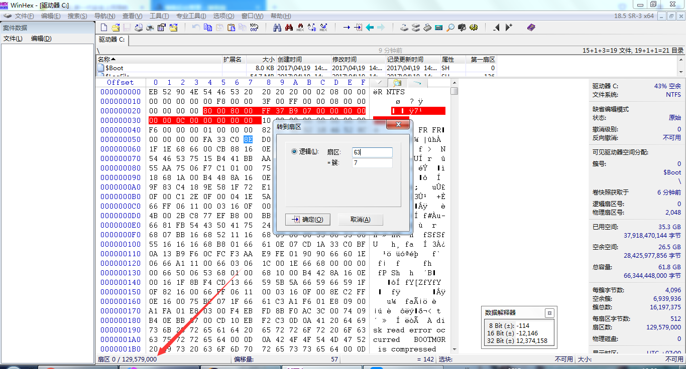
Task: Open the 工具(T) menu
Action: [x=159, y=16]
